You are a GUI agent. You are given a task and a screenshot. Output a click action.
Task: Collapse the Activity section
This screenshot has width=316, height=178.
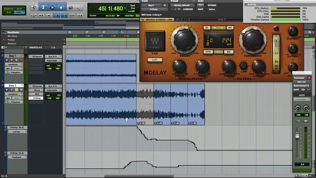pos(246,4)
